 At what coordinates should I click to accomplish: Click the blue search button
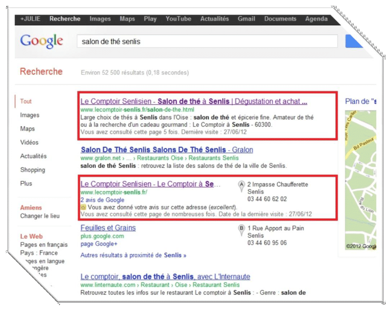click(x=354, y=41)
